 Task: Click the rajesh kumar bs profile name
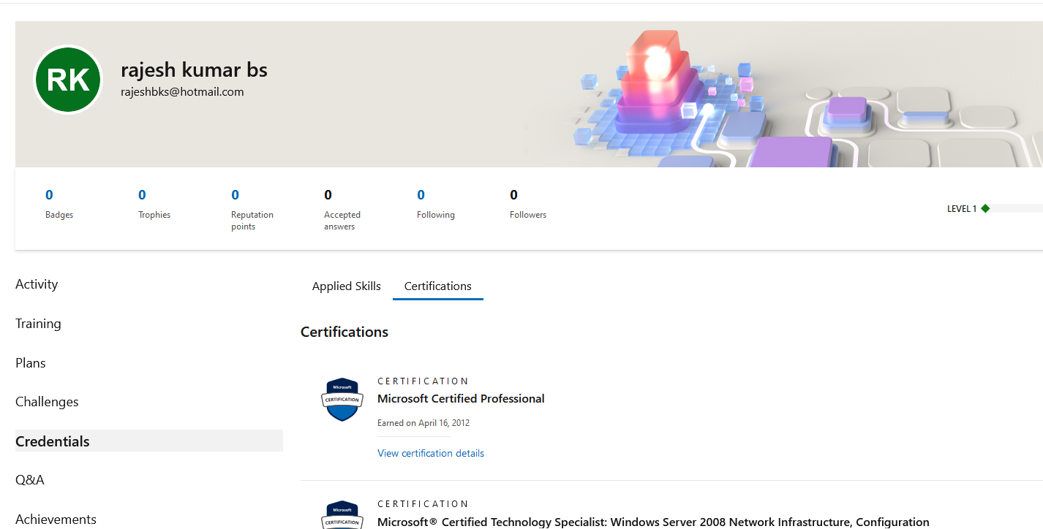194,69
